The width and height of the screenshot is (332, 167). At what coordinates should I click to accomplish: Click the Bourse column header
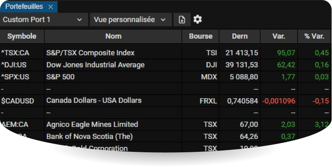[200, 36]
